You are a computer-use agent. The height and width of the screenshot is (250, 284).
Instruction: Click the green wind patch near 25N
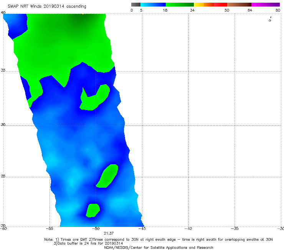tap(107, 176)
